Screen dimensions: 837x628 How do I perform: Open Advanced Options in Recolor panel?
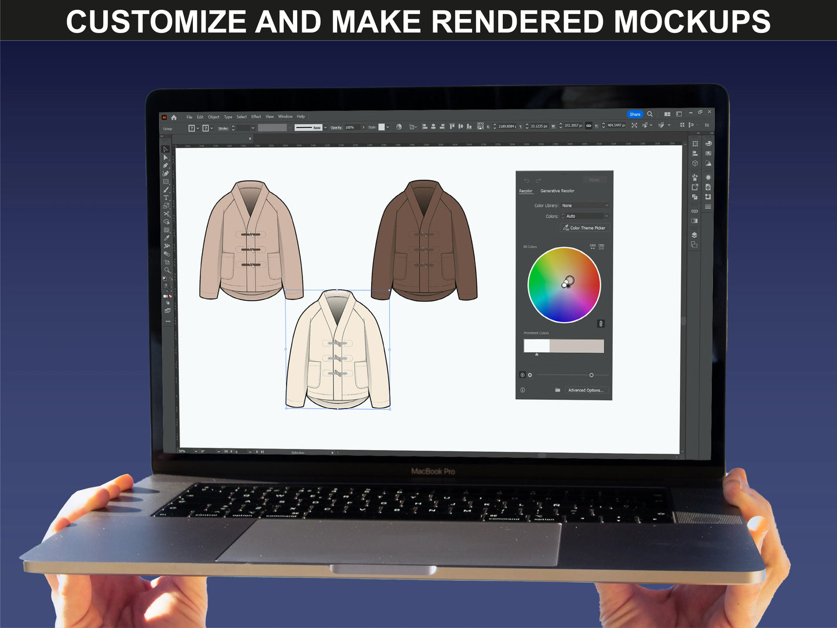[x=586, y=390]
